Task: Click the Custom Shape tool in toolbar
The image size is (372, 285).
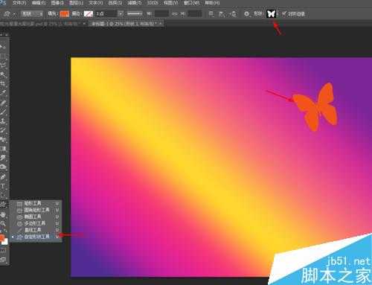Action: click(x=3, y=204)
